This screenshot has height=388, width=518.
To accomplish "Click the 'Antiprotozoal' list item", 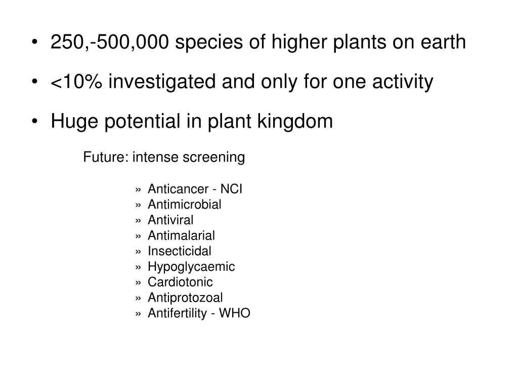I will click(x=185, y=298).
